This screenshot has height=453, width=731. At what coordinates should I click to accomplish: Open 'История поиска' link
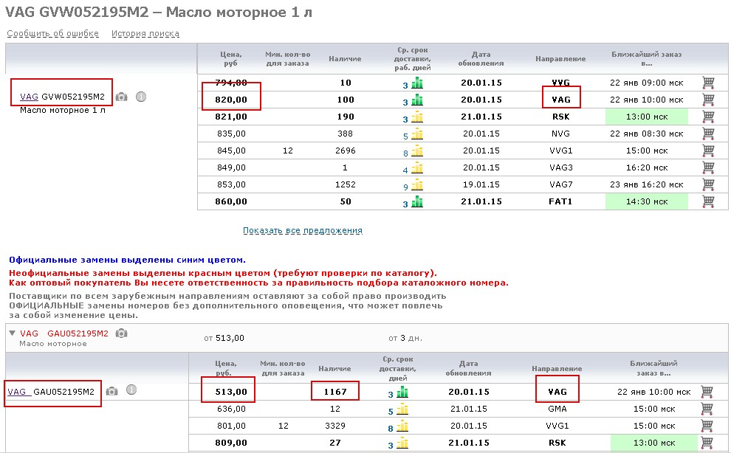pyautogui.click(x=145, y=33)
